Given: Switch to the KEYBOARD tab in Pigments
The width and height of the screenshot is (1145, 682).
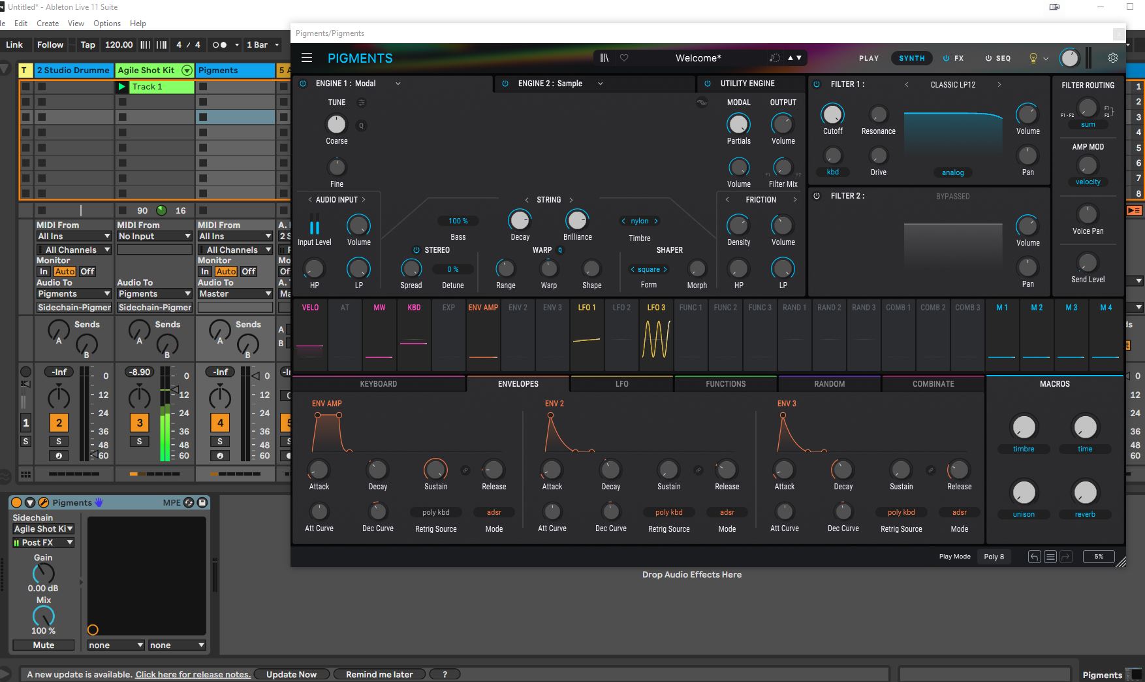Looking at the screenshot, I should (379, 384).
